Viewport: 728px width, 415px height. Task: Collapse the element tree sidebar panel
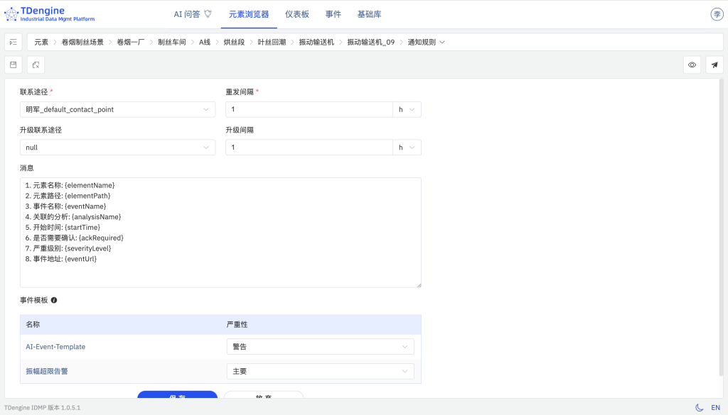click(x=13, y=42)
